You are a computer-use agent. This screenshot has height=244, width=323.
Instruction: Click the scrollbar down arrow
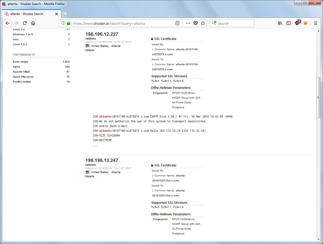pyautogui.click(x=318, y=240)
